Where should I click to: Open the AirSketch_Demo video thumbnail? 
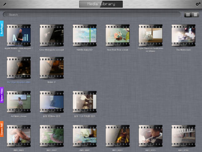tap(19, 102)
